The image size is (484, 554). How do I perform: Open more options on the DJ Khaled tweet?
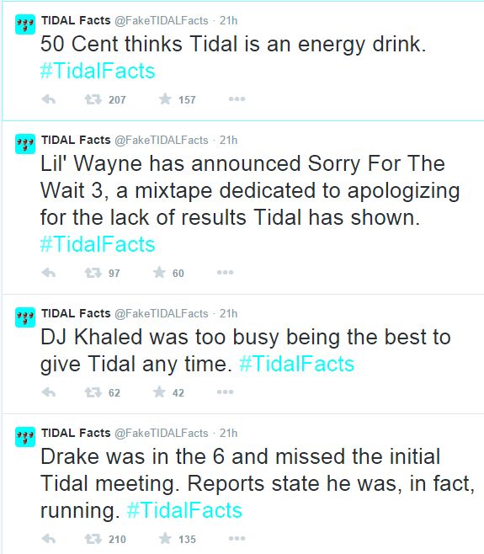[225, 392]
